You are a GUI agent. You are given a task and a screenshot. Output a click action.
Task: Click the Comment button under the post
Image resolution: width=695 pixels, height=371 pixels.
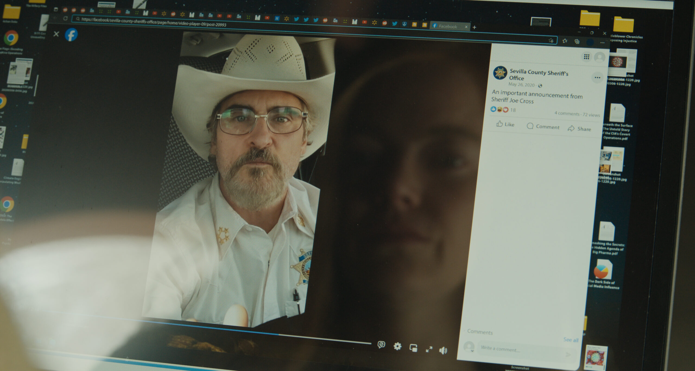[x=543, y=127]
